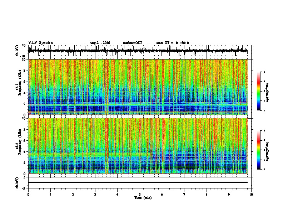Image resolution: width=283 pixels, height=218 pixels.
Task: Click the "9" tick on the Time axis
Action: point(229,194)
